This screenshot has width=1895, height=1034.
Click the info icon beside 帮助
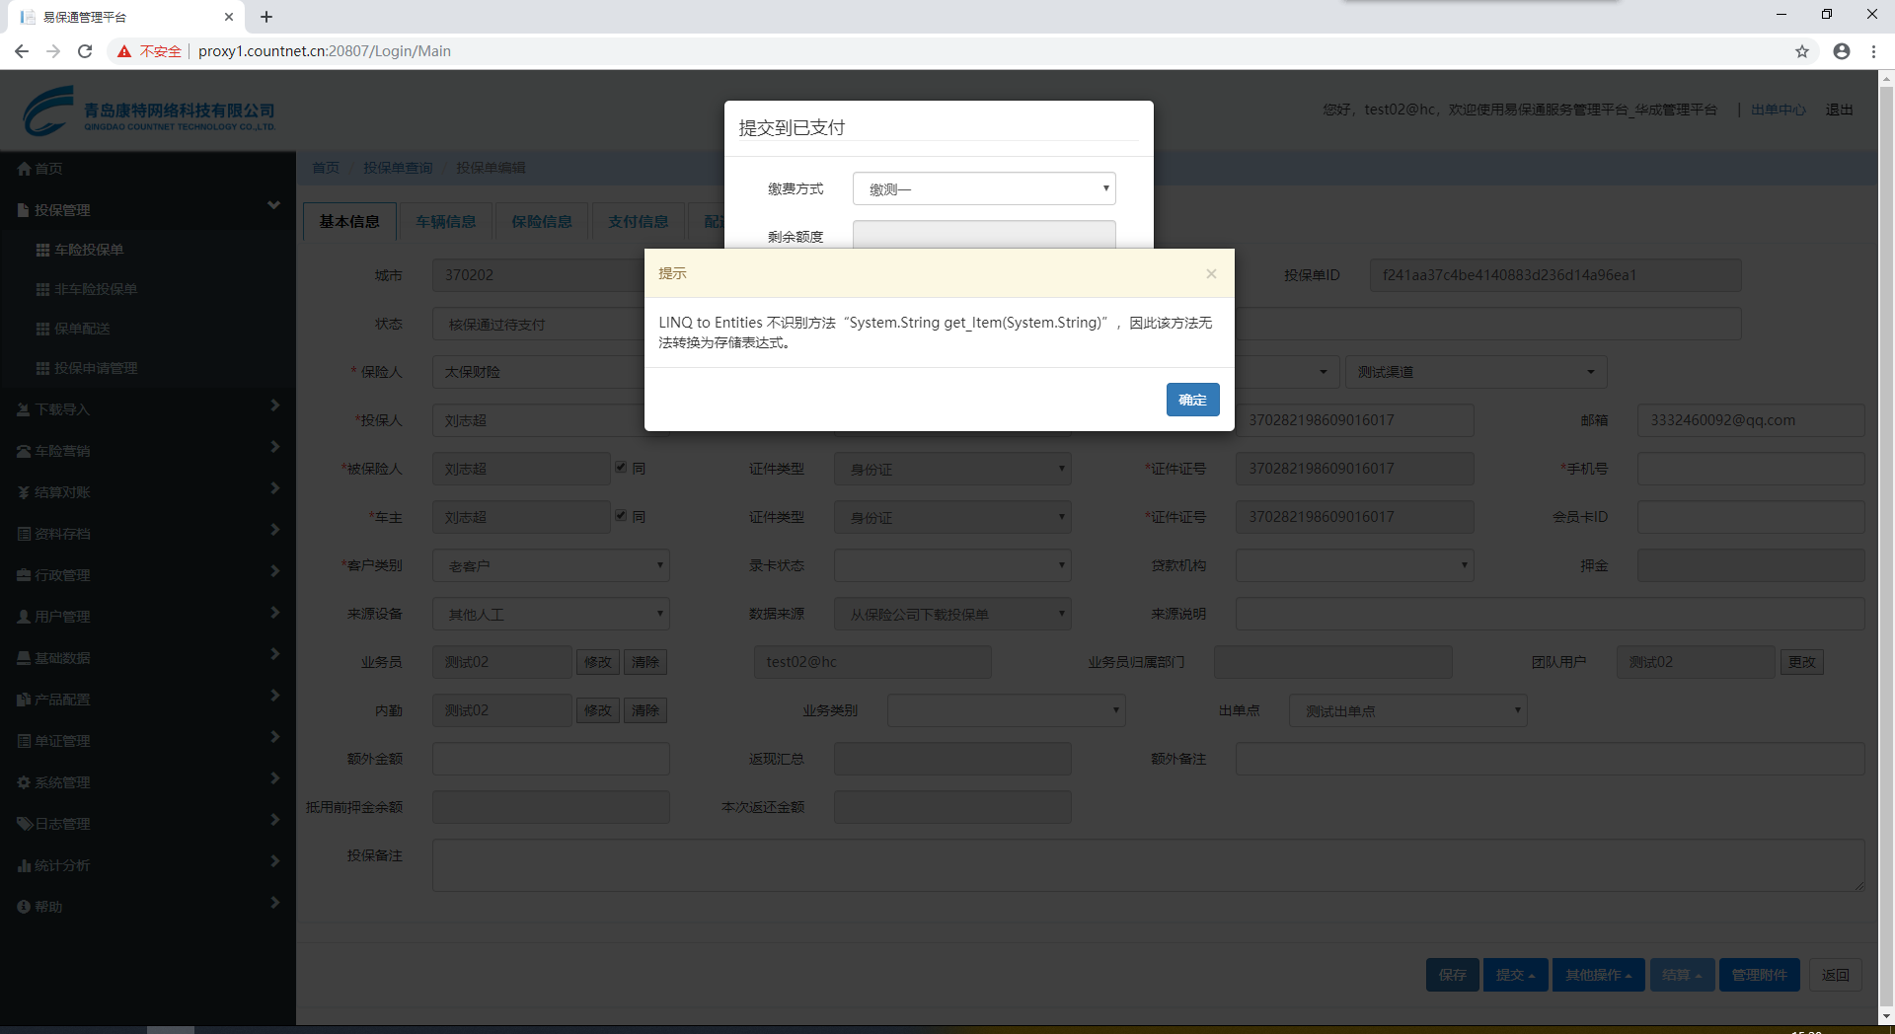click(24, 907)
